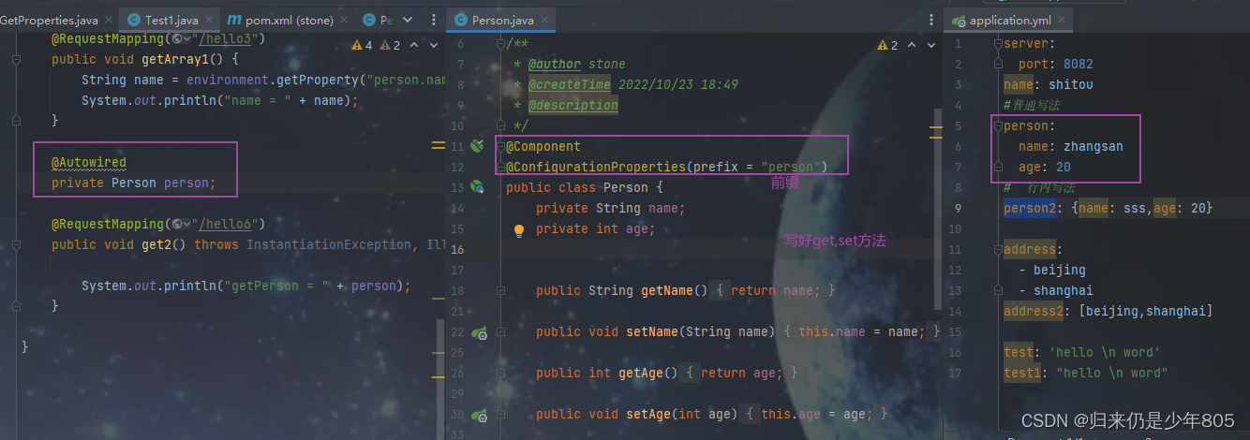
Task: Go to previous highlighted error in Person.java
Action: [x=914, y=45]
